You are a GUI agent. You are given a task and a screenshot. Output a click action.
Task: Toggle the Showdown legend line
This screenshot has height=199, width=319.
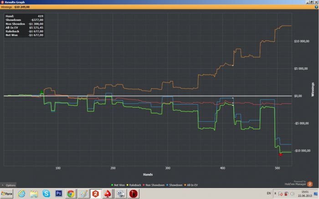point(175,185)
